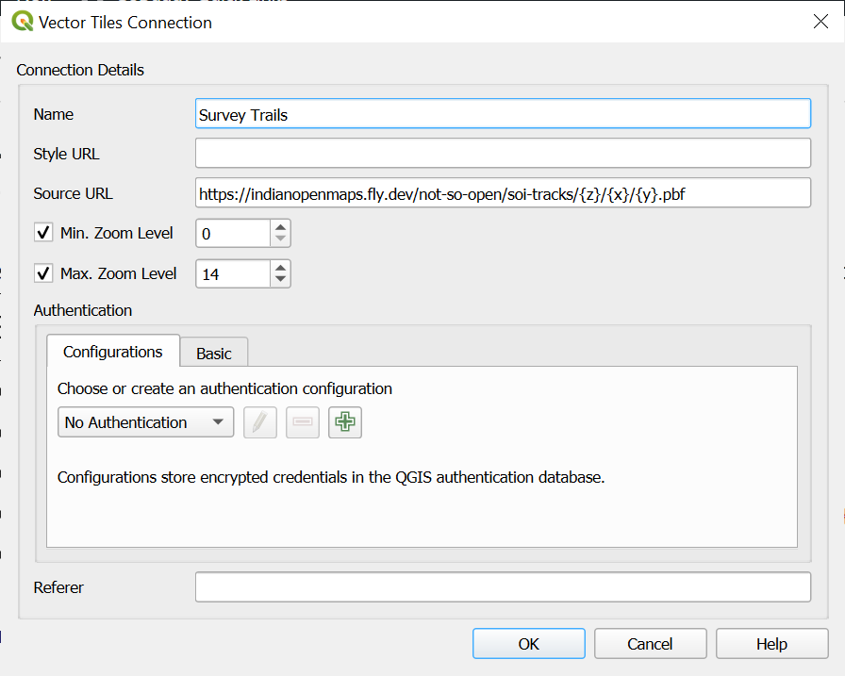Viewport: 845px width, 676px height.
Task: Cancel the connection dialog
Action: point(650,644)
